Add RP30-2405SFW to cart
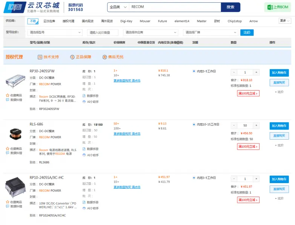295x225 pixels. [279, 73]
